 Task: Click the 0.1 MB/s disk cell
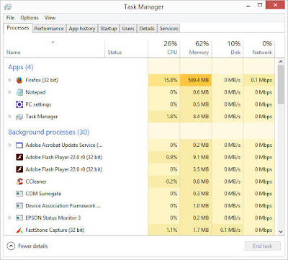tap(228, 230)
